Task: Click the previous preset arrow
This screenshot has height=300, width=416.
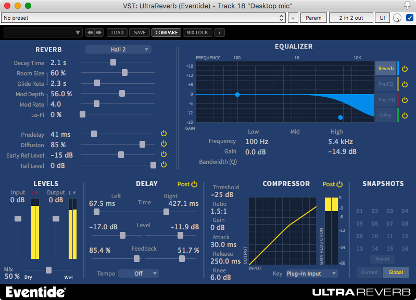Action: pos(90,32)
